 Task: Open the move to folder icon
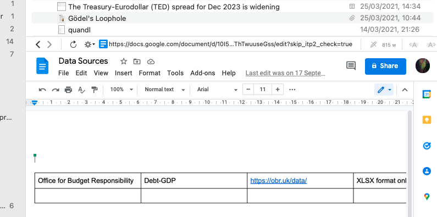(x=137, y=62)
